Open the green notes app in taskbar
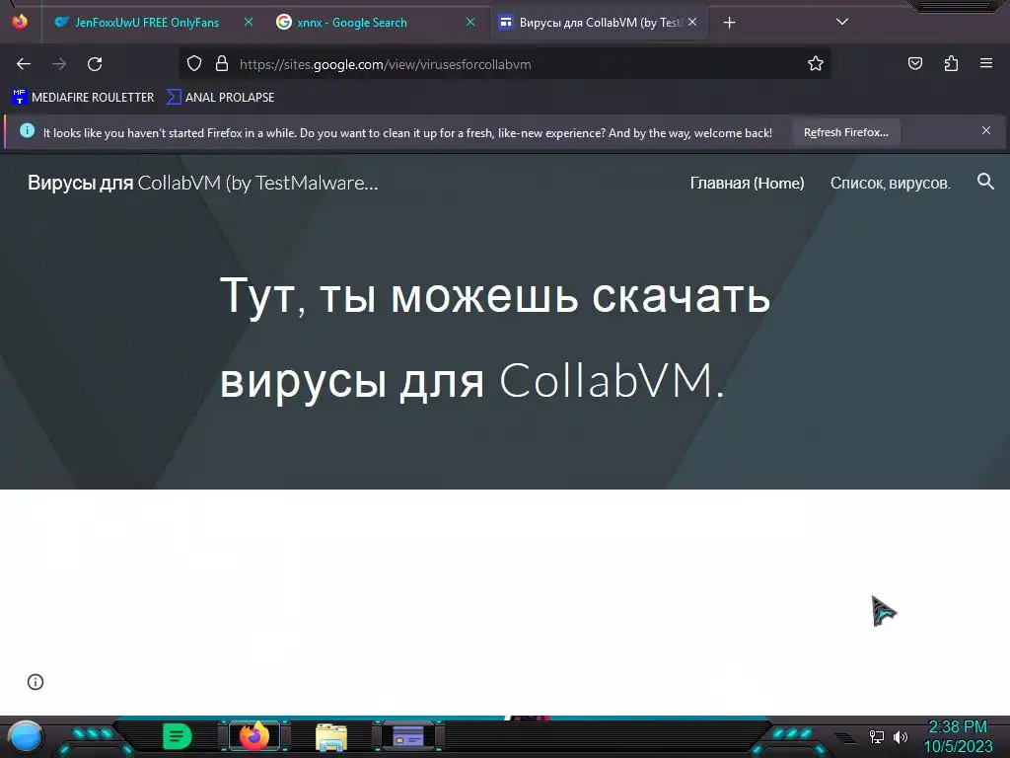This screenshot has width=1010, height=758. [x=178, y=736]
